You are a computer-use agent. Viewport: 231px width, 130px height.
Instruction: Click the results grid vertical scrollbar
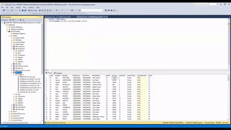(x=228, y=79)
